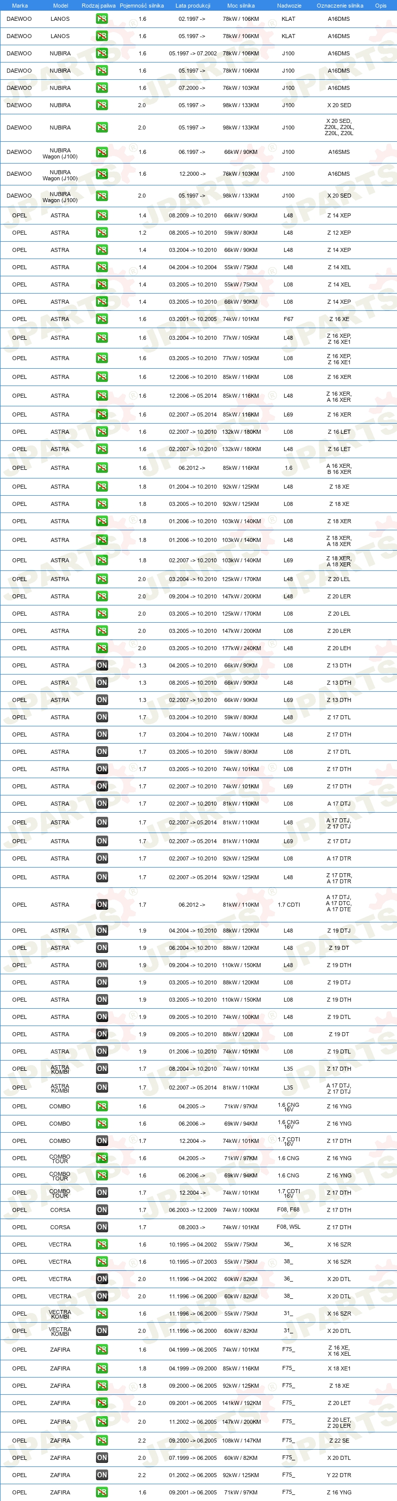Click ON icon for Corsa 08.2003 W5L row
Image resolution: width=397 pixels, height=1501 pixels.
[102, 1227]
